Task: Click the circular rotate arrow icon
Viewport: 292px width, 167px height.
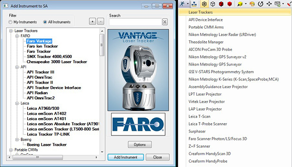Action: click(261, 4)
